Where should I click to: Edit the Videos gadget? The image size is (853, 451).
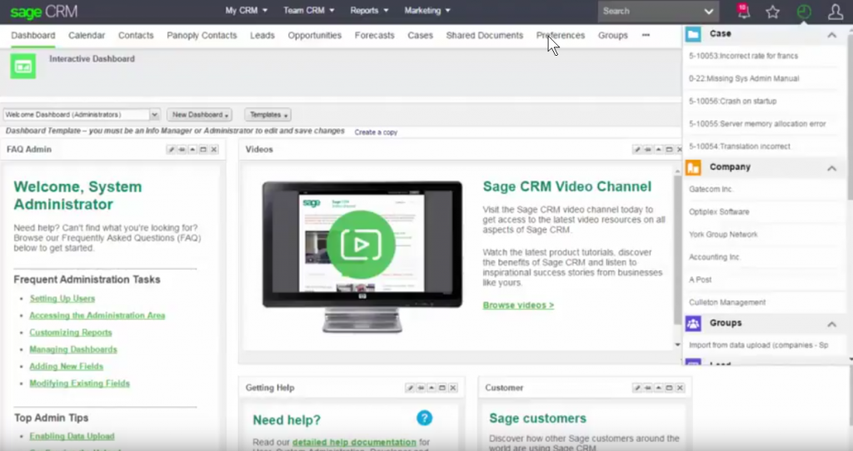point(637,150)
